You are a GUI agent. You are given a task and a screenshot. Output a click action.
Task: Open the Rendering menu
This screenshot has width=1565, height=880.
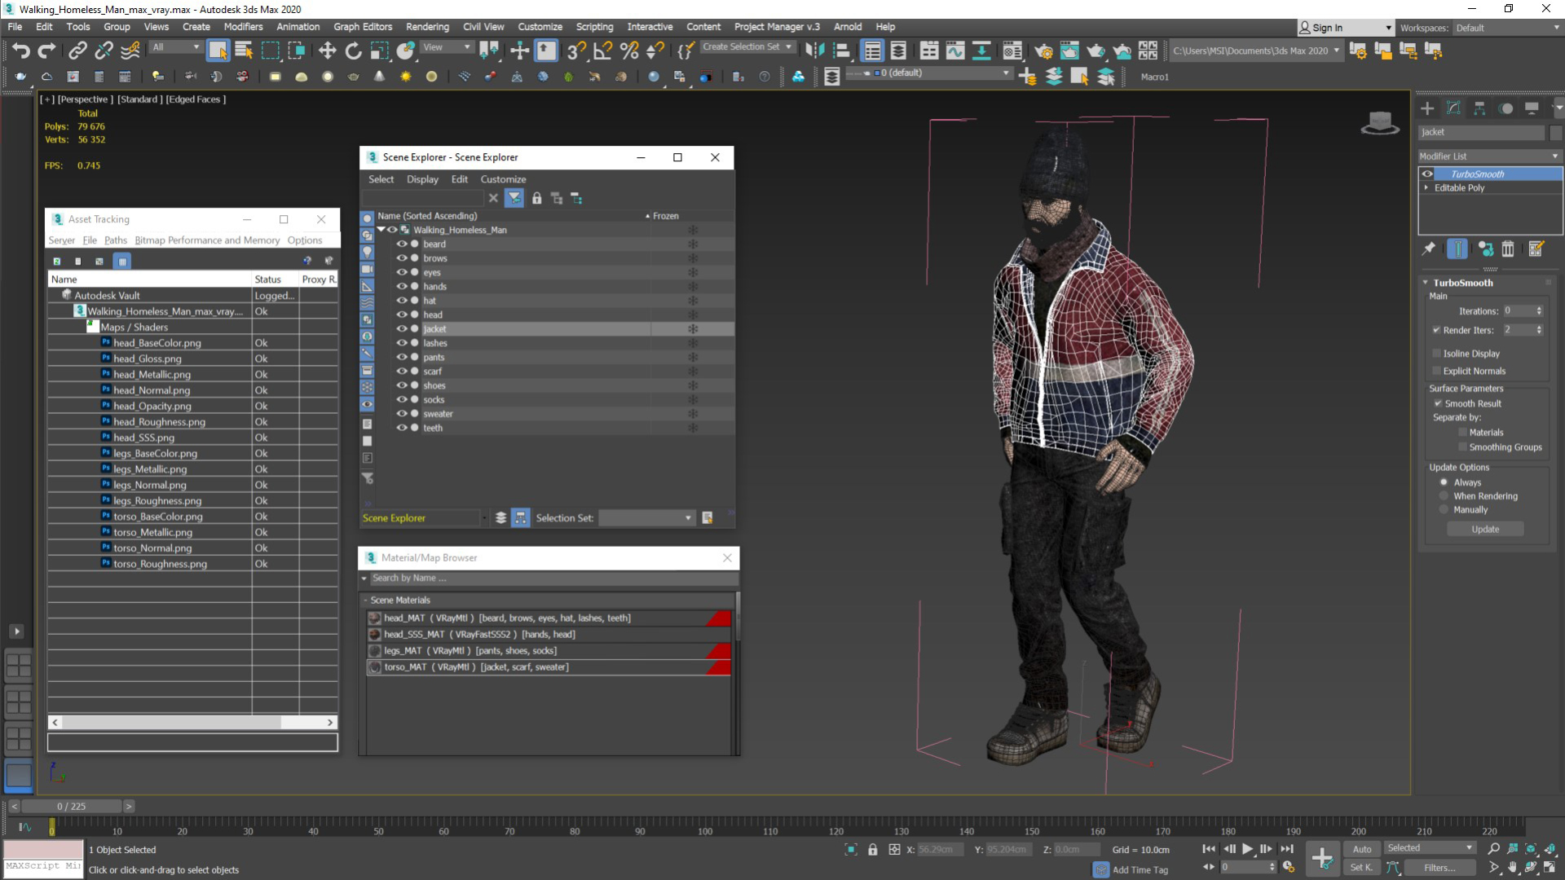click(x=427, y=27)
